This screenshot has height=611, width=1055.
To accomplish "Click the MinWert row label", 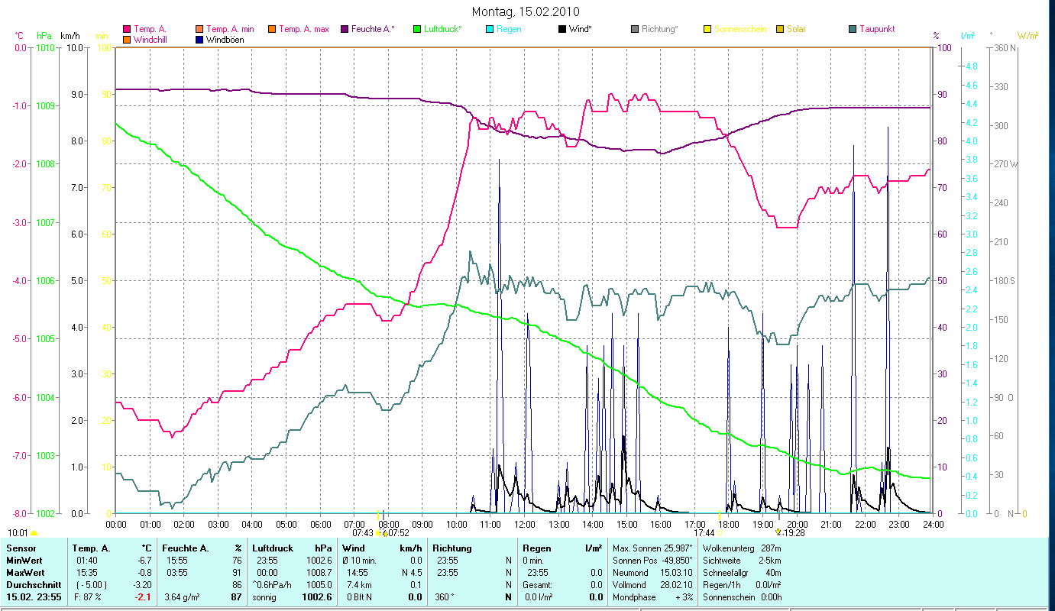I will point(24,561).
